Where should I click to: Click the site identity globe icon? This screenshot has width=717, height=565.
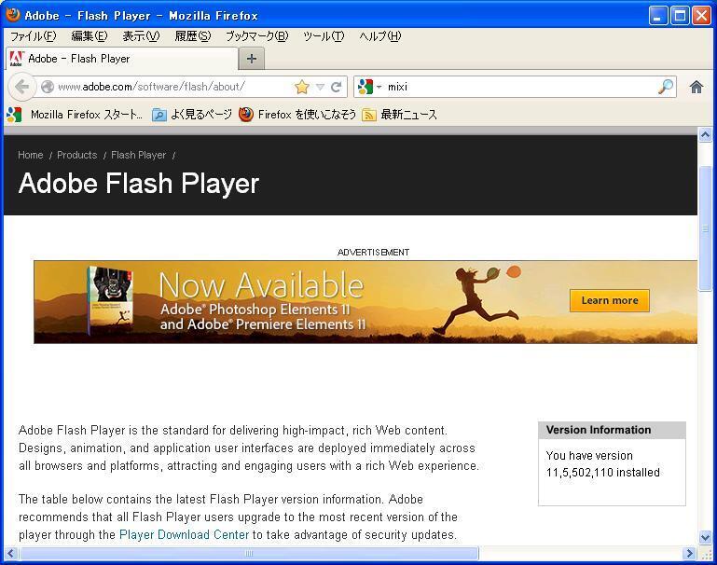pyautogui.click(x=48, y=87)
